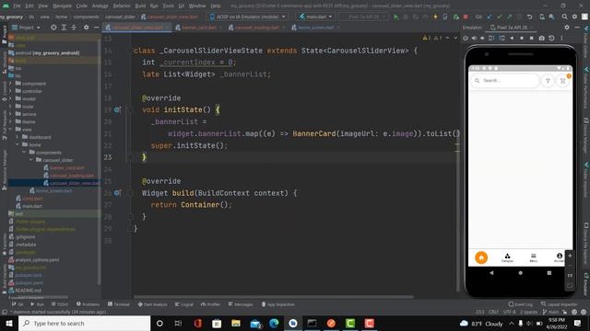Image resolution: width=590 pixels, height=331 pixels.
Task: Select opened file target icon in Project panel
Action: [53, 28]
